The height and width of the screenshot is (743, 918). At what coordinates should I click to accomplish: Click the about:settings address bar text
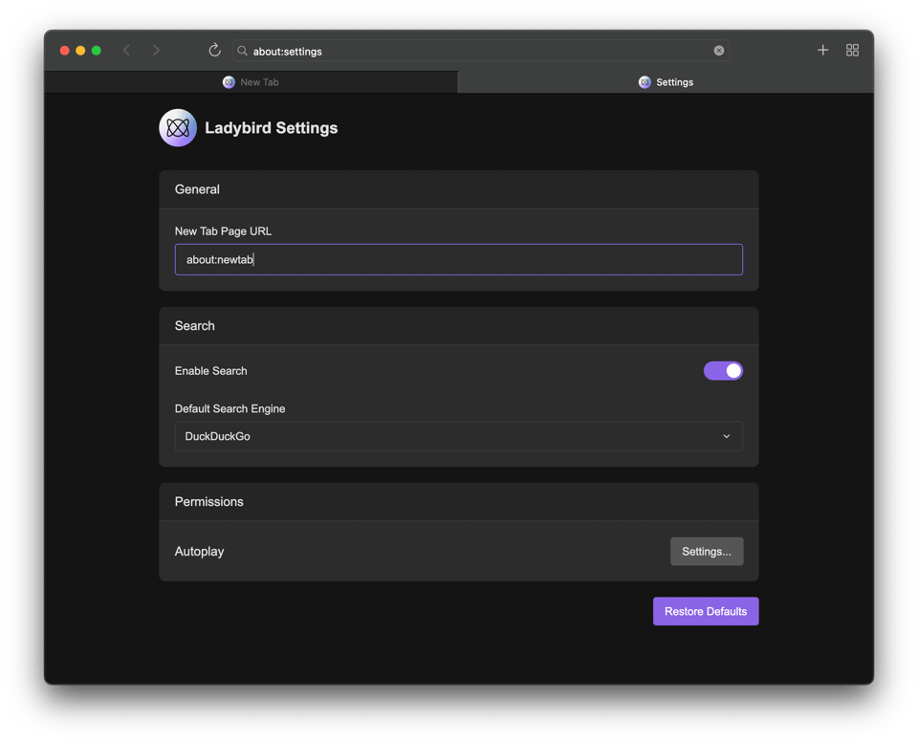coord(288,51)
